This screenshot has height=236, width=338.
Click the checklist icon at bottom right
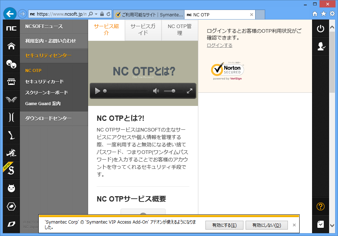point(321,224)
